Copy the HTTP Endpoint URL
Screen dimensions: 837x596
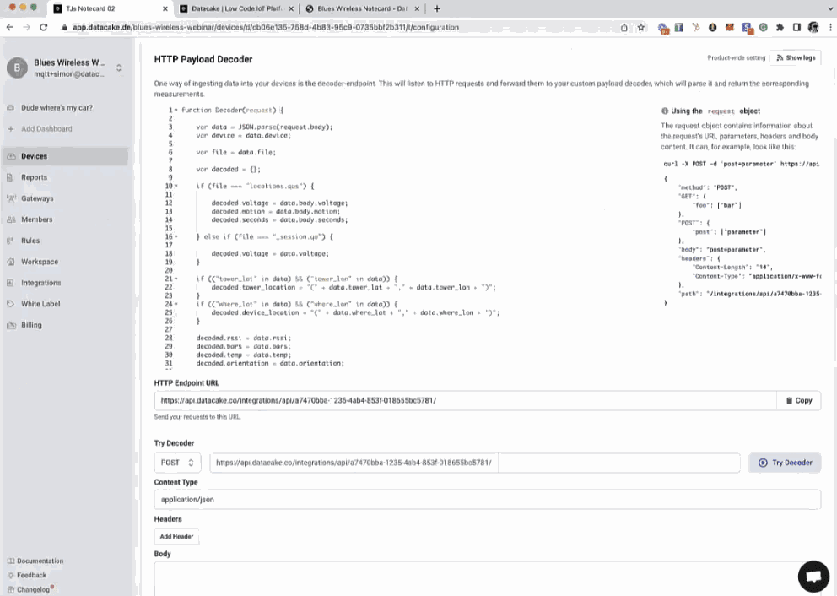pyautogui.click(x=798, y=400)
